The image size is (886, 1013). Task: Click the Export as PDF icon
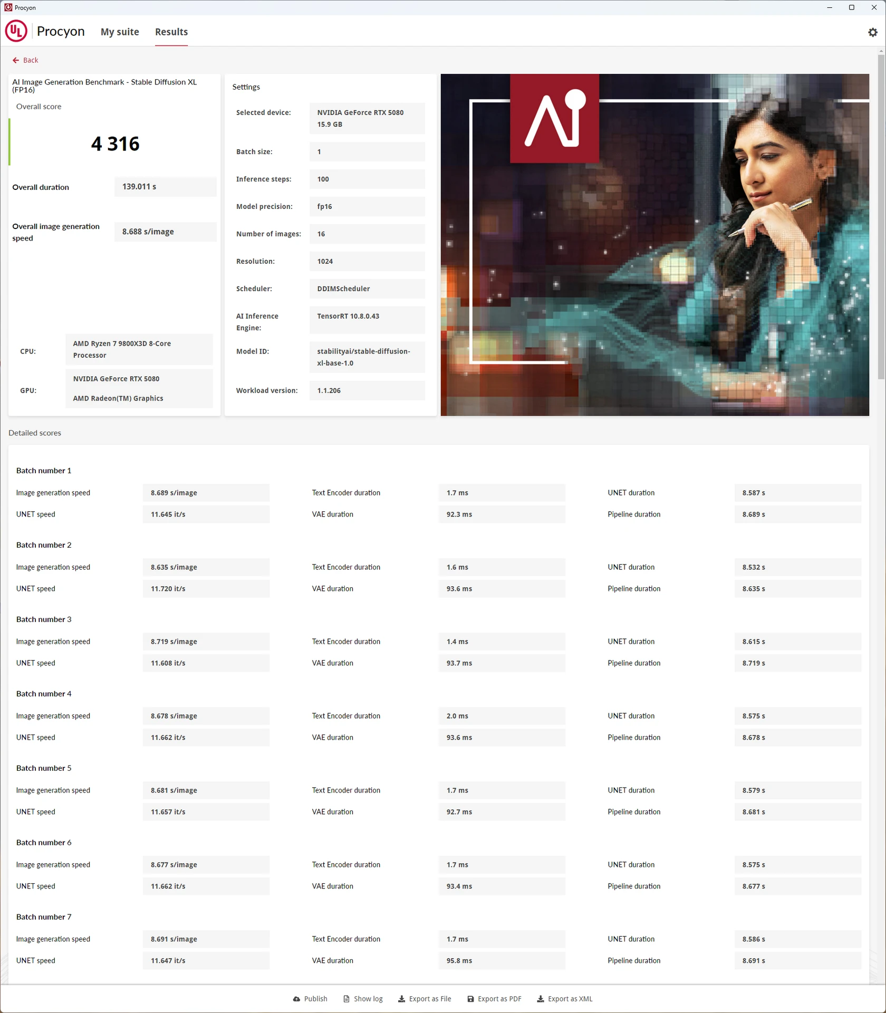470,999
